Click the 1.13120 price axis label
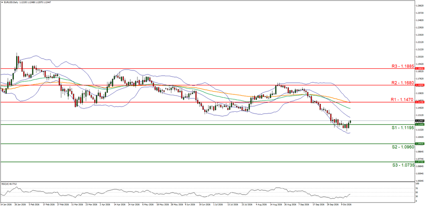This screenshot has width=425, height=207. click(420, 116)
